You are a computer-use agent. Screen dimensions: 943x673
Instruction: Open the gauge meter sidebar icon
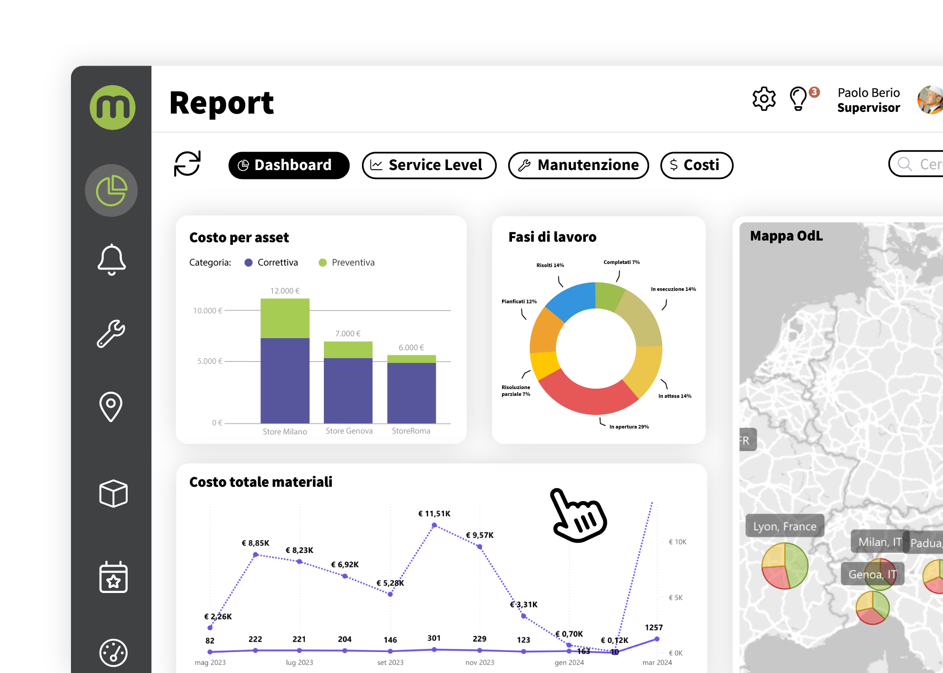(113, 652)
